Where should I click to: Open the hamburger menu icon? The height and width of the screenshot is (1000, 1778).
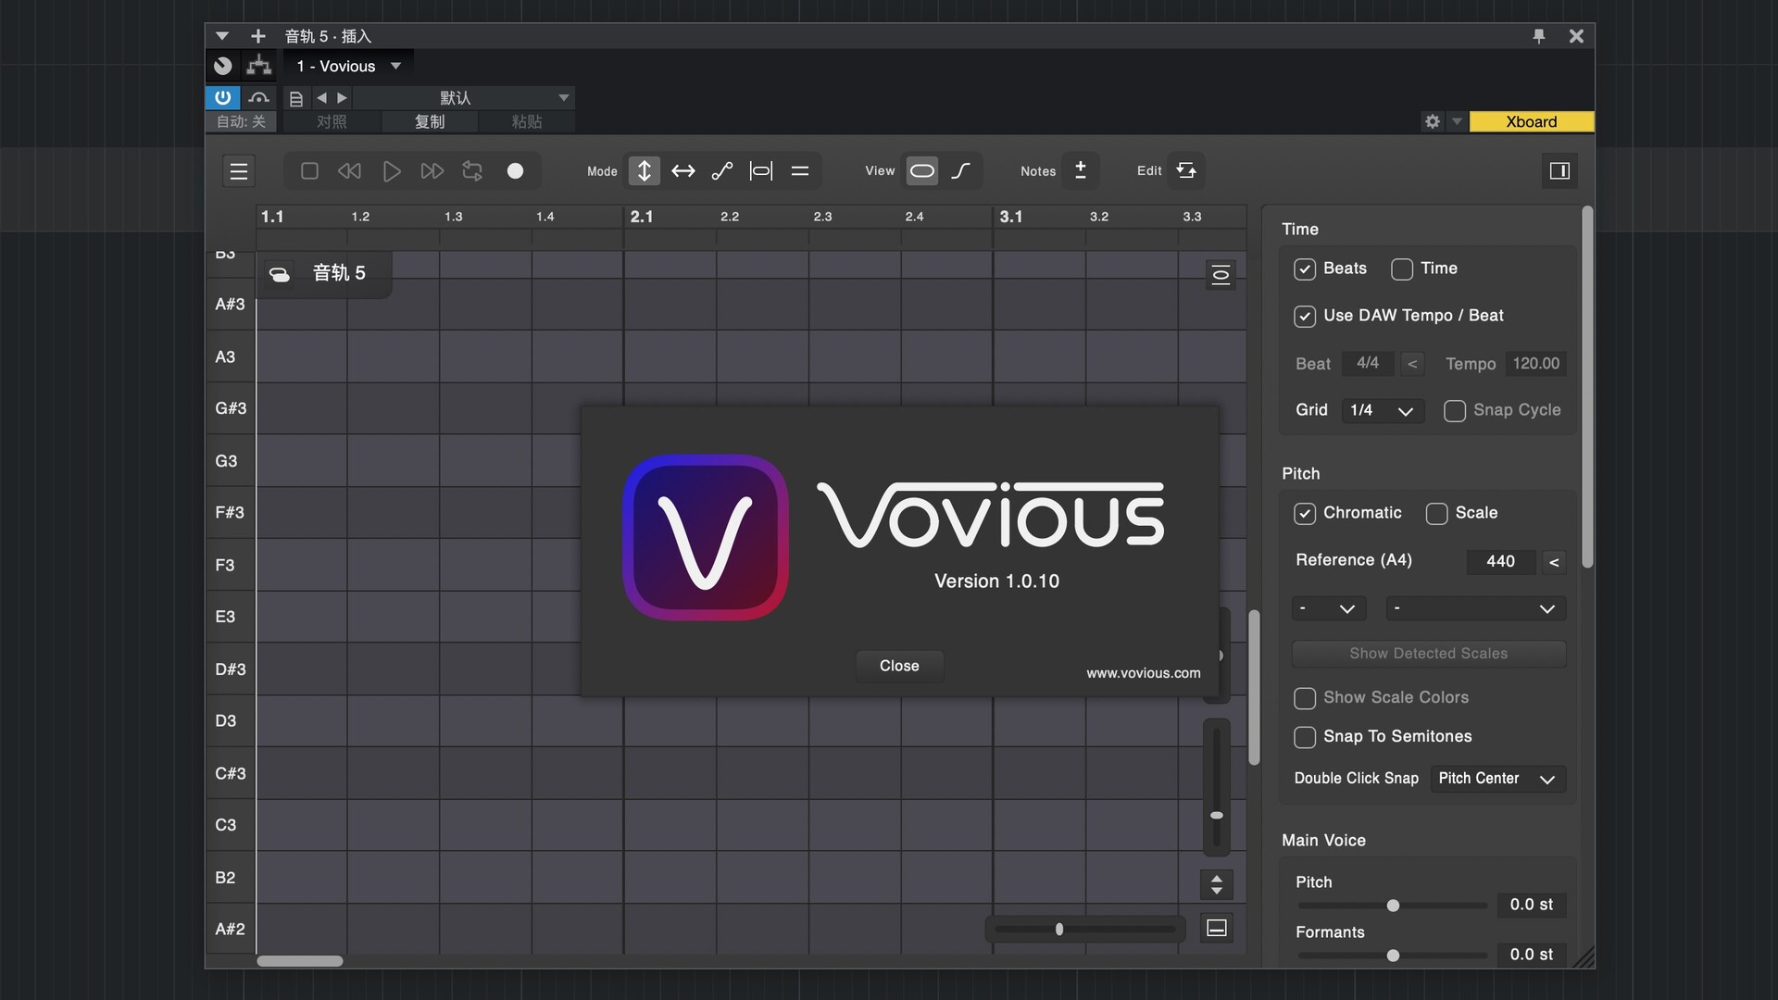[x=239, y=171]
